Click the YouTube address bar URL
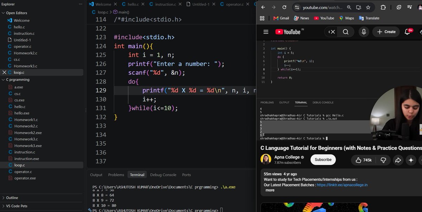The height and width of the screenshot is (212, 422). 322,7
